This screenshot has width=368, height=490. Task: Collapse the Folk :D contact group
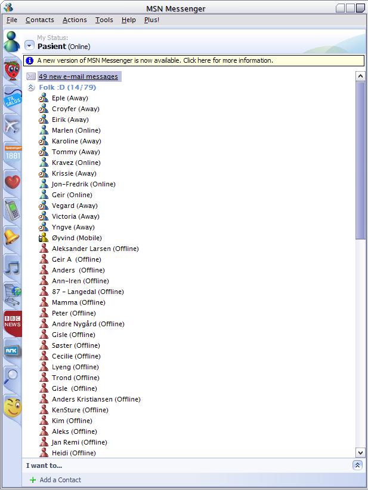tap(31, 87)
